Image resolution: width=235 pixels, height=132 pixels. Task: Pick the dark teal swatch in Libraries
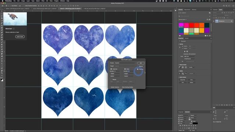tap(207, 25)
